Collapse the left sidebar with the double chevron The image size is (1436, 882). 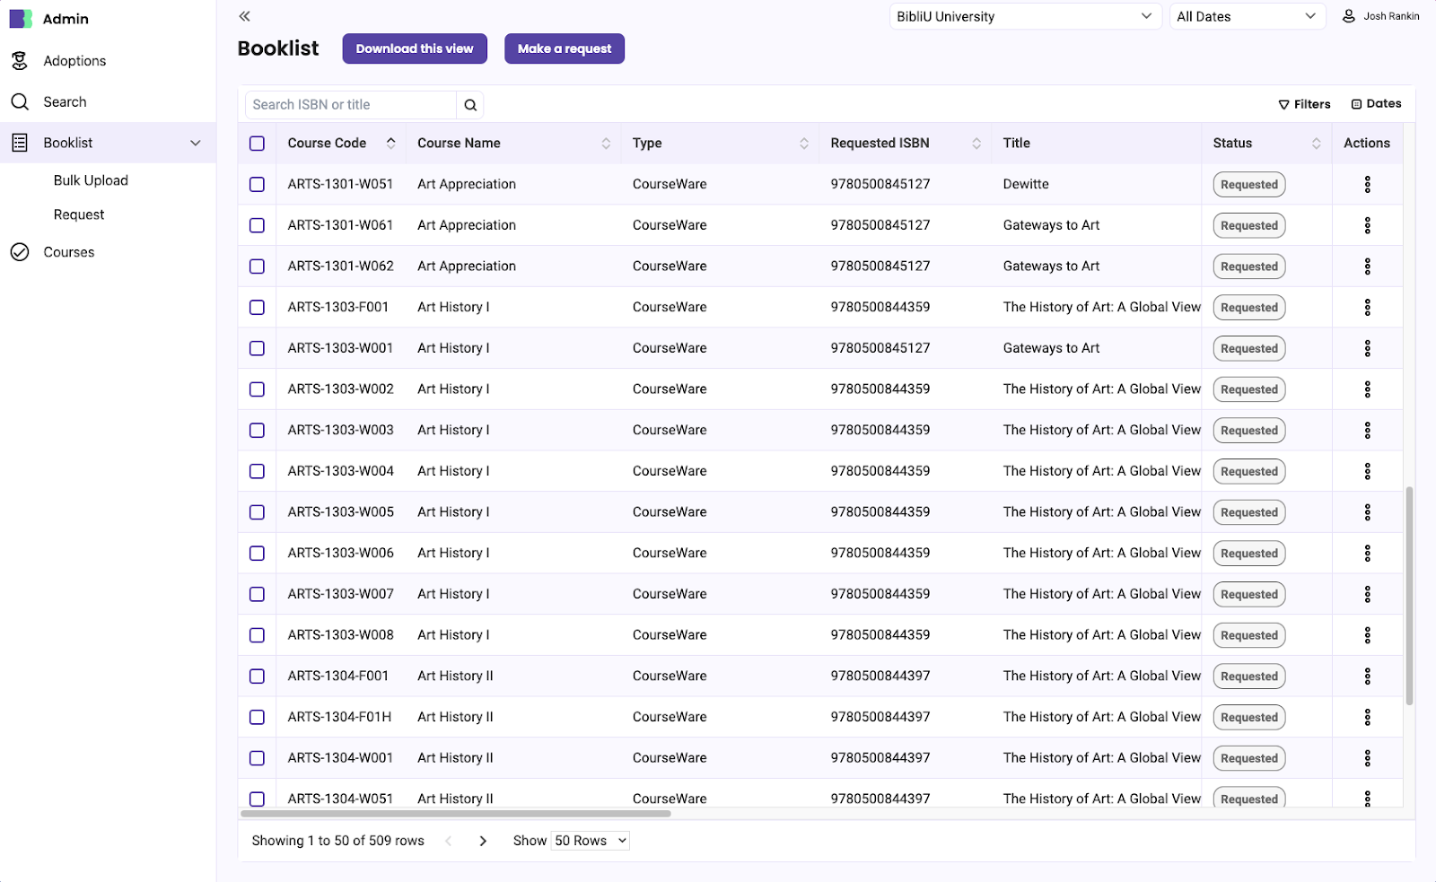tap(243, 16)
